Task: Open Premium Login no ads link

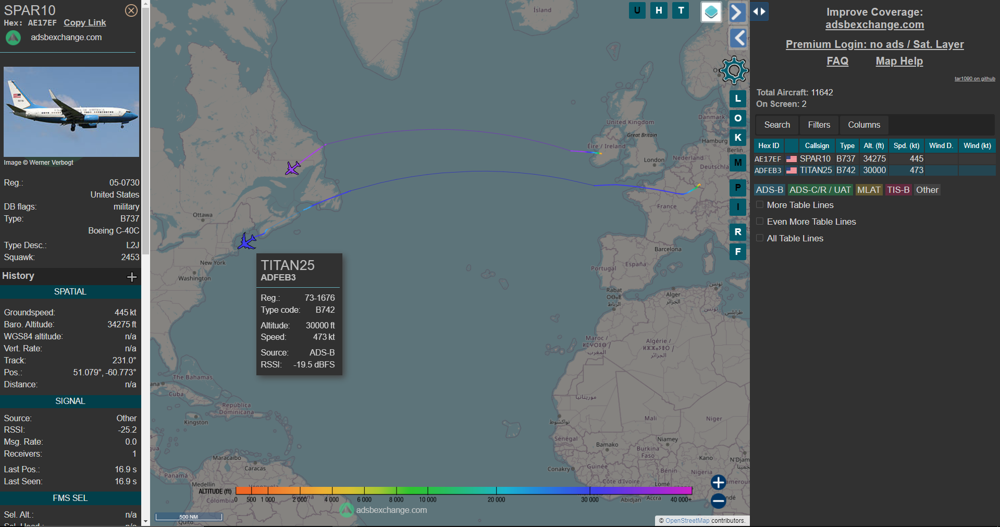Action: (874, 44)
